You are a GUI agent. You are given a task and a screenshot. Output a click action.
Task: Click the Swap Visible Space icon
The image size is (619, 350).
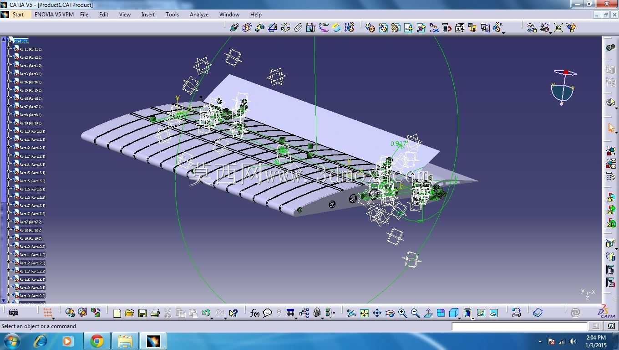tap(494, 313)
